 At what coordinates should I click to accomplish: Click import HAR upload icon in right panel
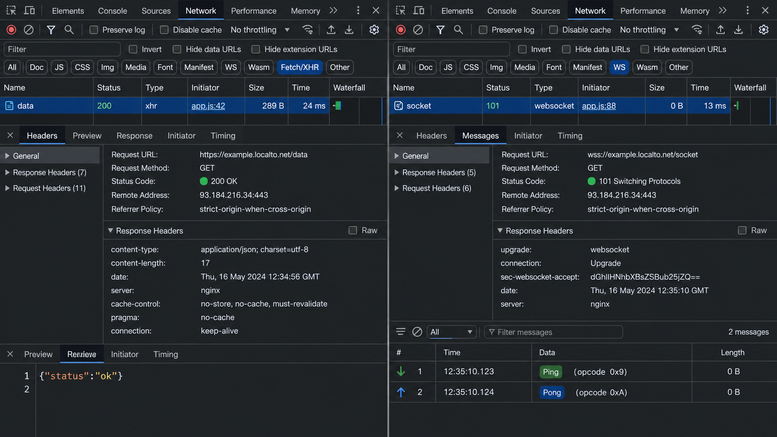[720, 30]
